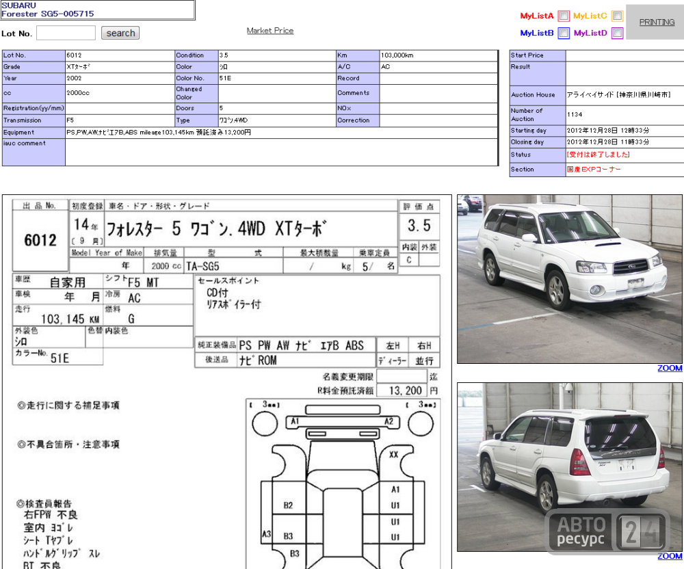Viewport: 684px width, 569px height.
Task: Select the engine size 2000cc
Action: 78,93
